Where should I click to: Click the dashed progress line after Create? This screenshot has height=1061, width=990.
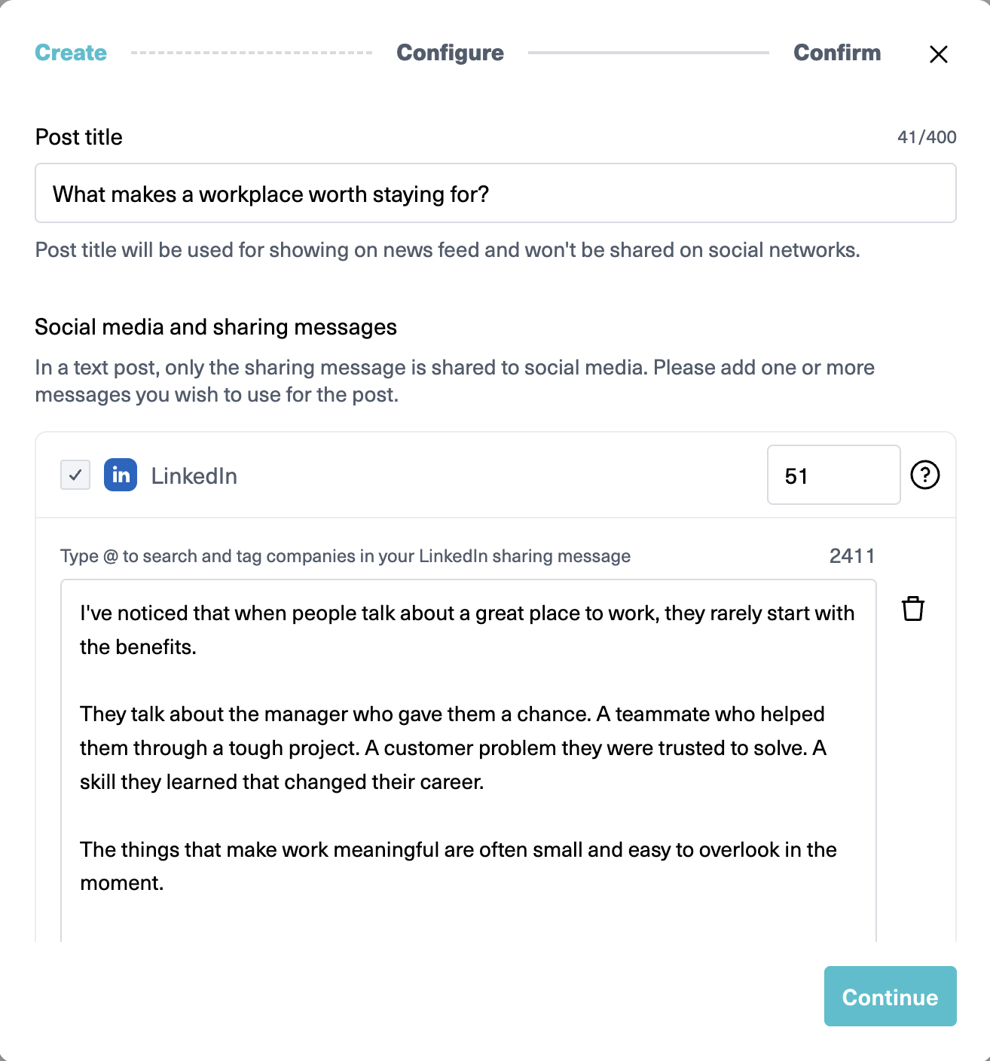tap(252, 53)
